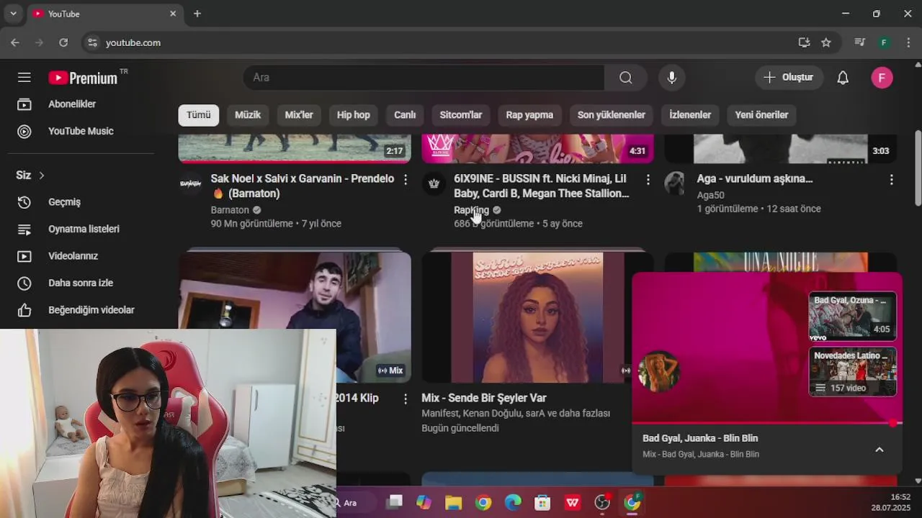Viewport: 922px width, 518px height.
Task: Open Daha sonra izle list
Action: 81,283
